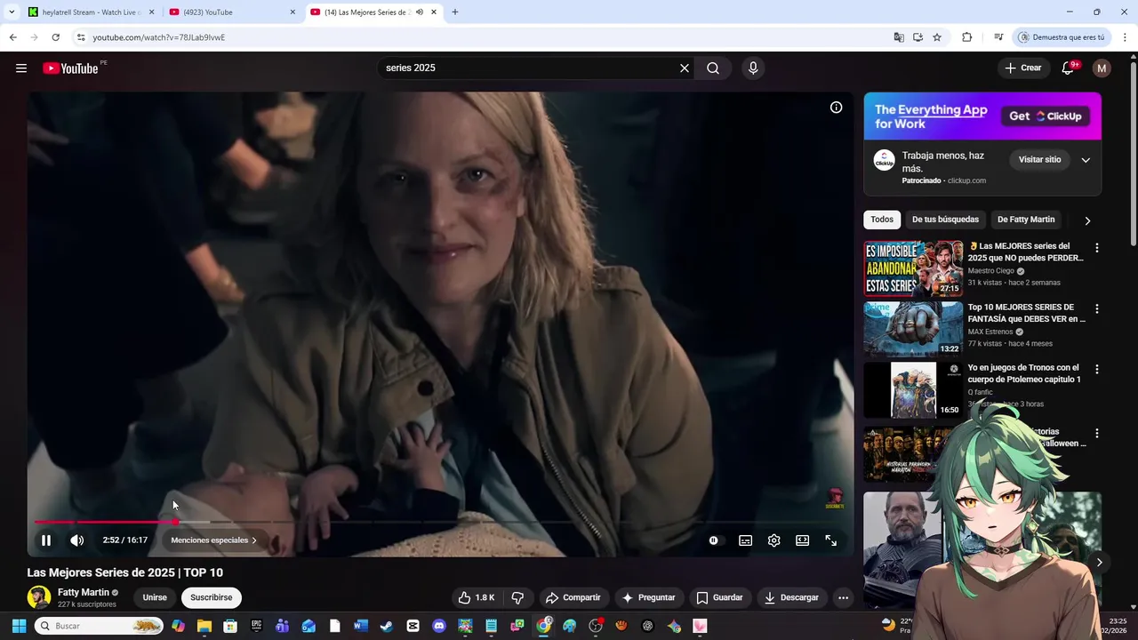
Task: Ask about the video with Preguntar
Action: pos(649,597)
